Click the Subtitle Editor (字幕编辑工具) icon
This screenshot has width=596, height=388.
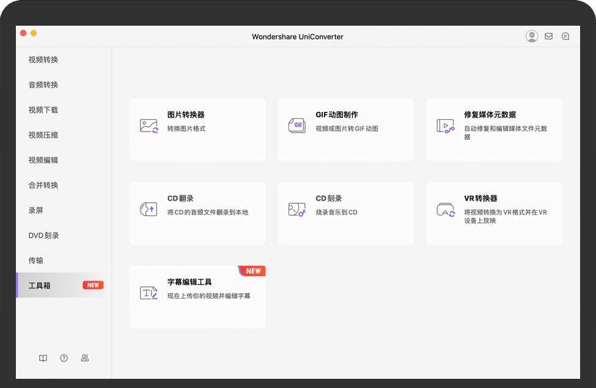[x=149, y=293]
